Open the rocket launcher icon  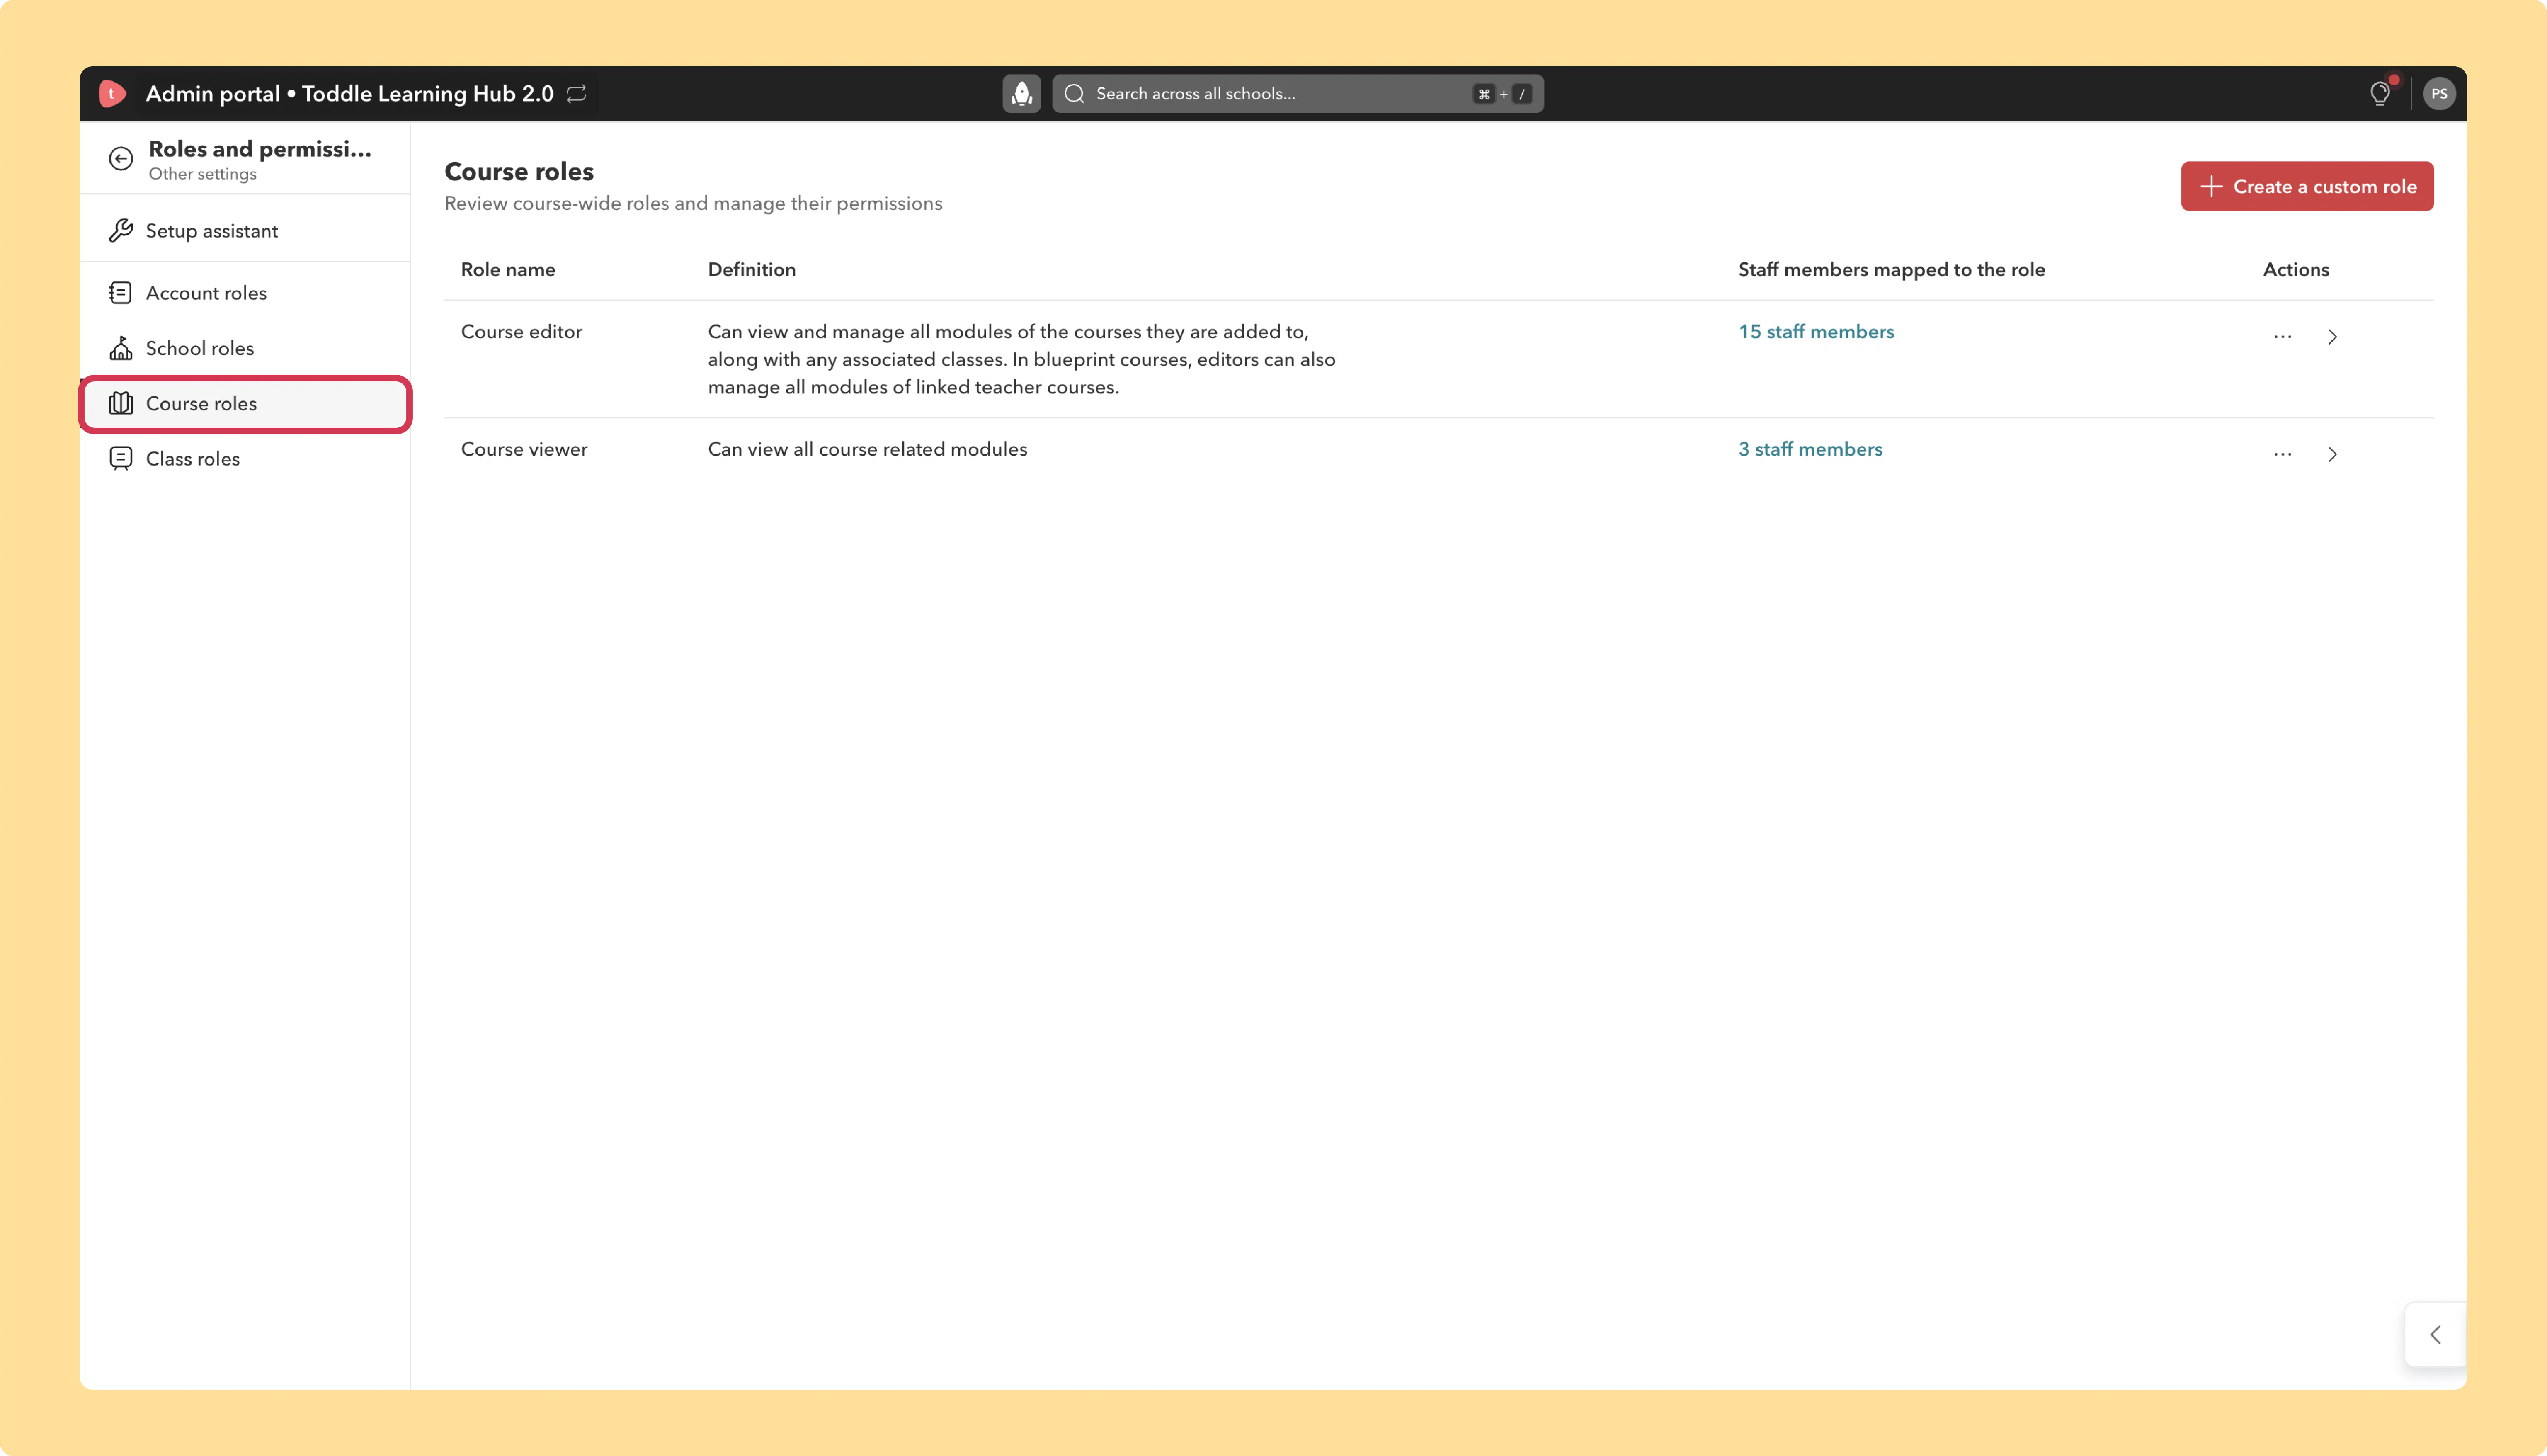coord(1021,94)
